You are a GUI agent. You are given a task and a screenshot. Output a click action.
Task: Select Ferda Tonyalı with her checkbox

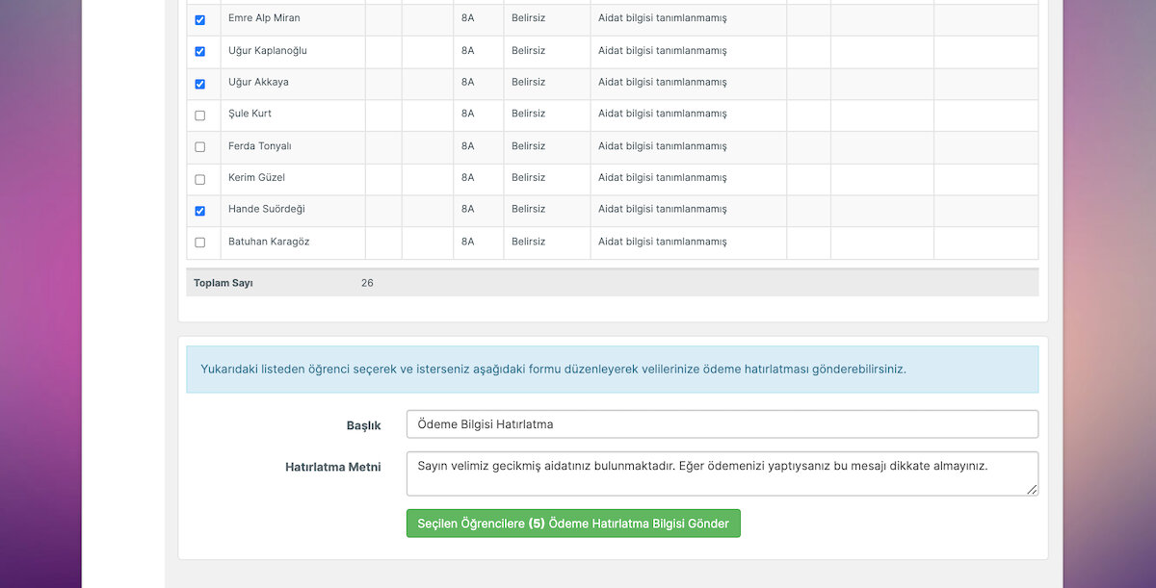pyautogui.click(x=200, y=147)
